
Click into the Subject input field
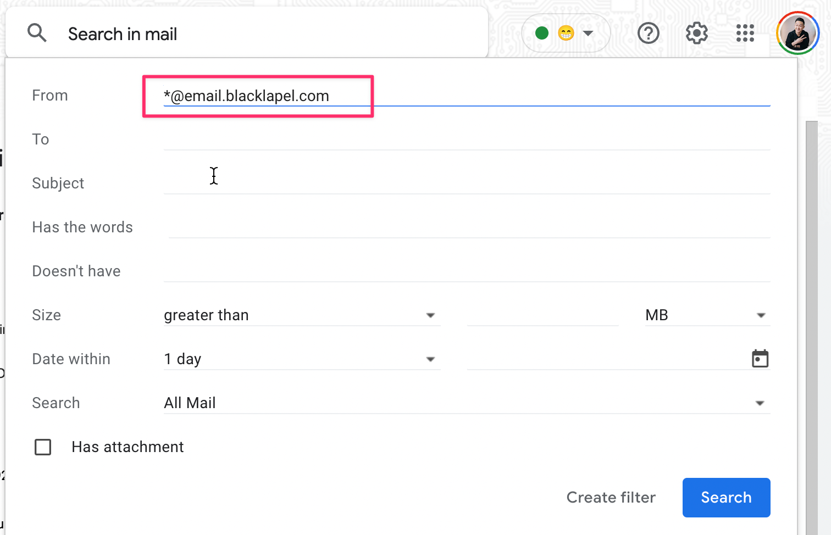click(467, 183)
